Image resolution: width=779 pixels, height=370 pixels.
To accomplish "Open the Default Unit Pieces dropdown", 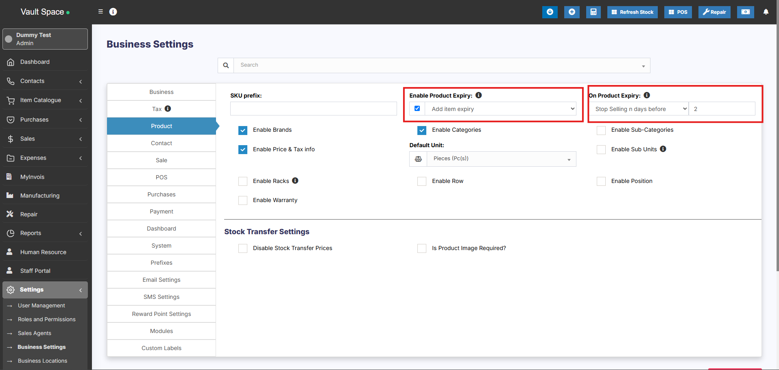I will click(x=501, y=159).
